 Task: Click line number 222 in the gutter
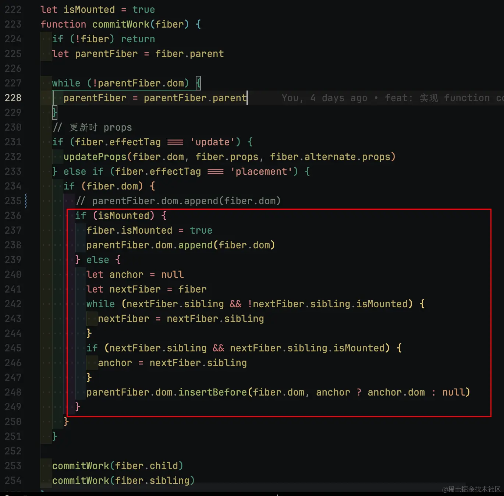13,10
